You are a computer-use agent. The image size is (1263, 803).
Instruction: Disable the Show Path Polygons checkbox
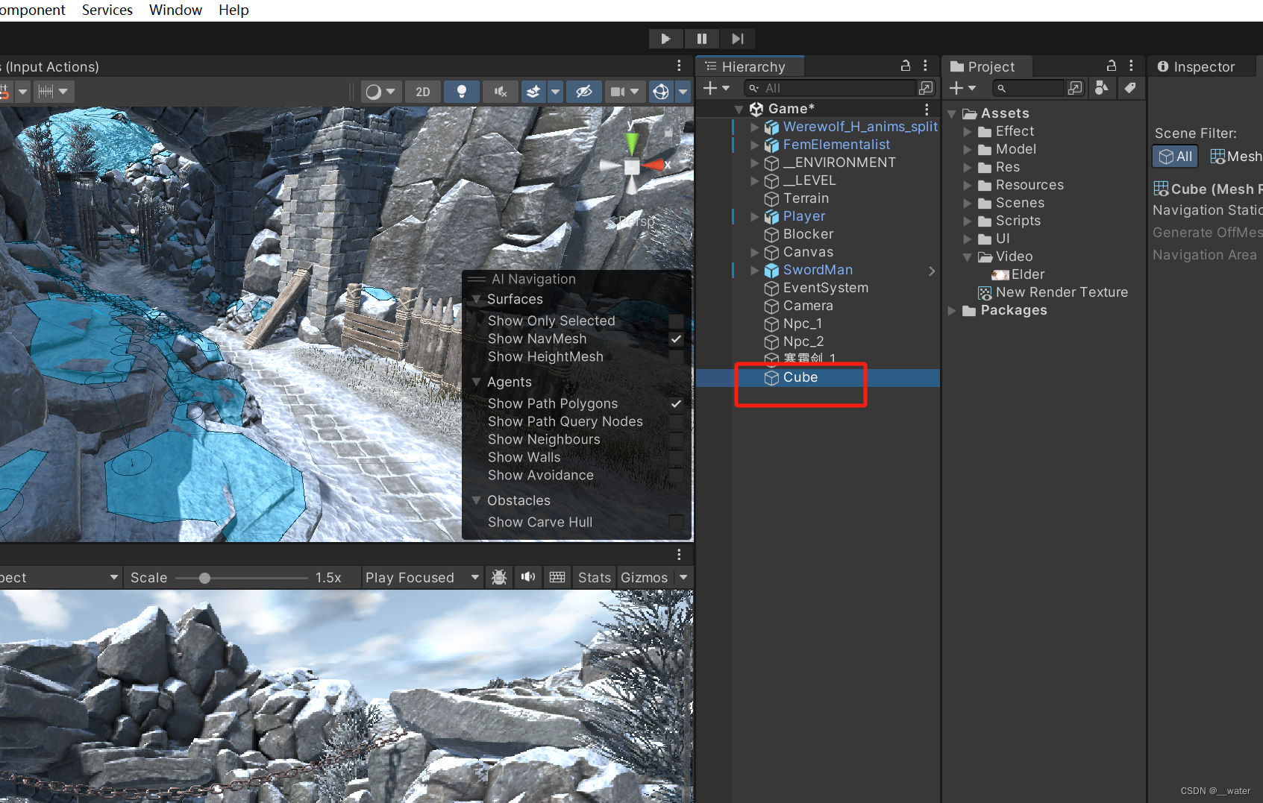click(x=675, y=403)
